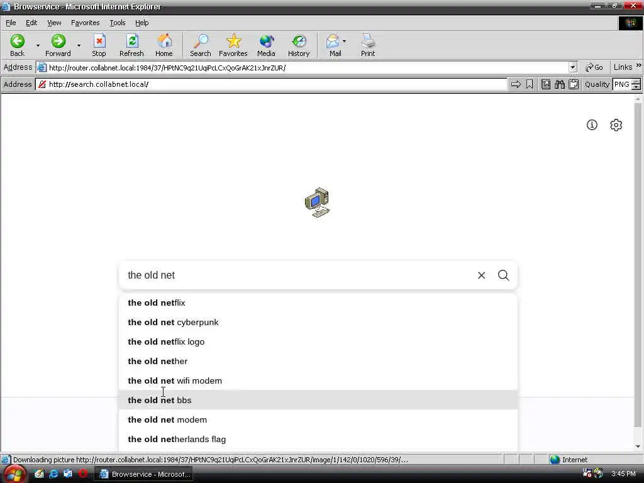Select suggestion "the old netflix logo"
The width and height of the screenshot is (644, 483).
point(318,341)
